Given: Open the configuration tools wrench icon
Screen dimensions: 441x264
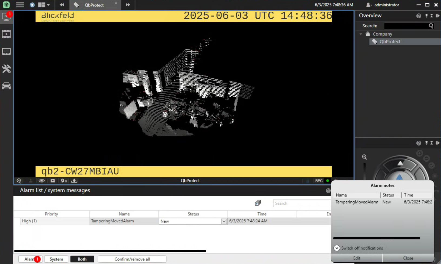Looking at the screenshot, I should [6, 69].
